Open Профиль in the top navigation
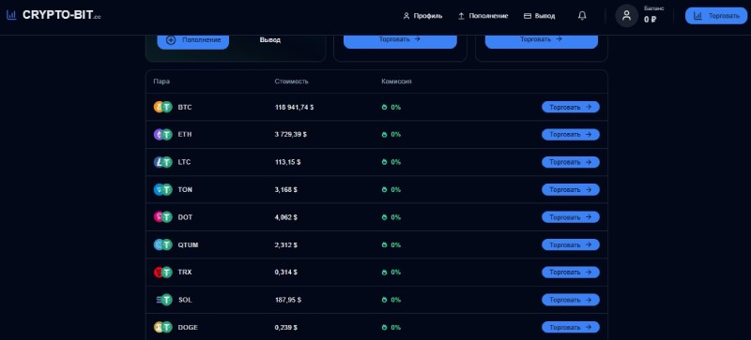The width and height of the screenshot is (751, 340). tap(422, 16)
